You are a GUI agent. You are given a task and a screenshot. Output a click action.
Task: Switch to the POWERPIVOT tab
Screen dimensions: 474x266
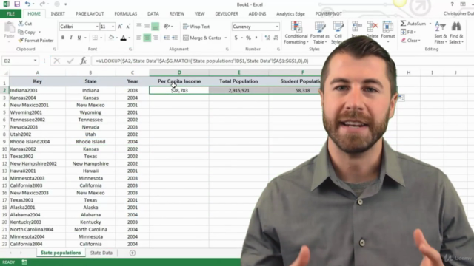(x=329, y=14)
